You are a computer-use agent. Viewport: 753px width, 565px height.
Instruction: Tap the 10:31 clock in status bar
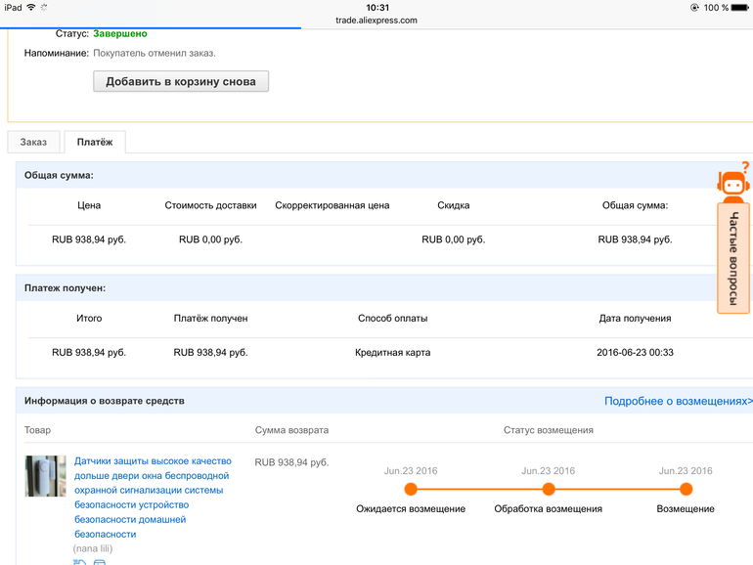pyautogui.click(x=376, y=7)
